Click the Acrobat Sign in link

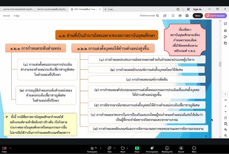[x=197, y=9]
